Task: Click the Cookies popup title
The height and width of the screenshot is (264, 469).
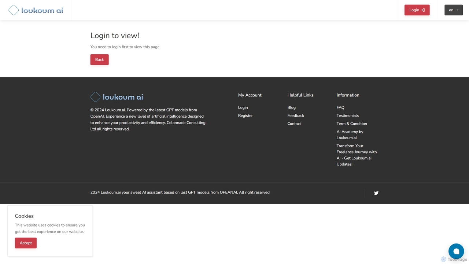Action: 24,216
